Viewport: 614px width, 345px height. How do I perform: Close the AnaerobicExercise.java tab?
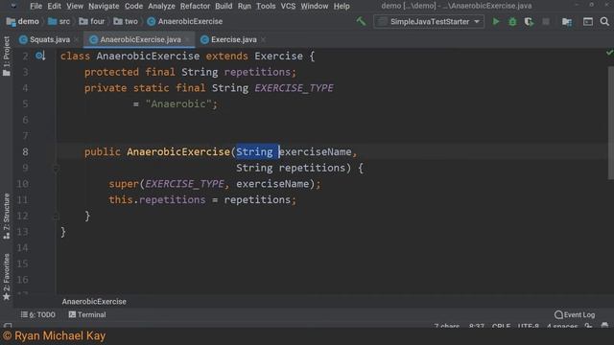(187, 39)
